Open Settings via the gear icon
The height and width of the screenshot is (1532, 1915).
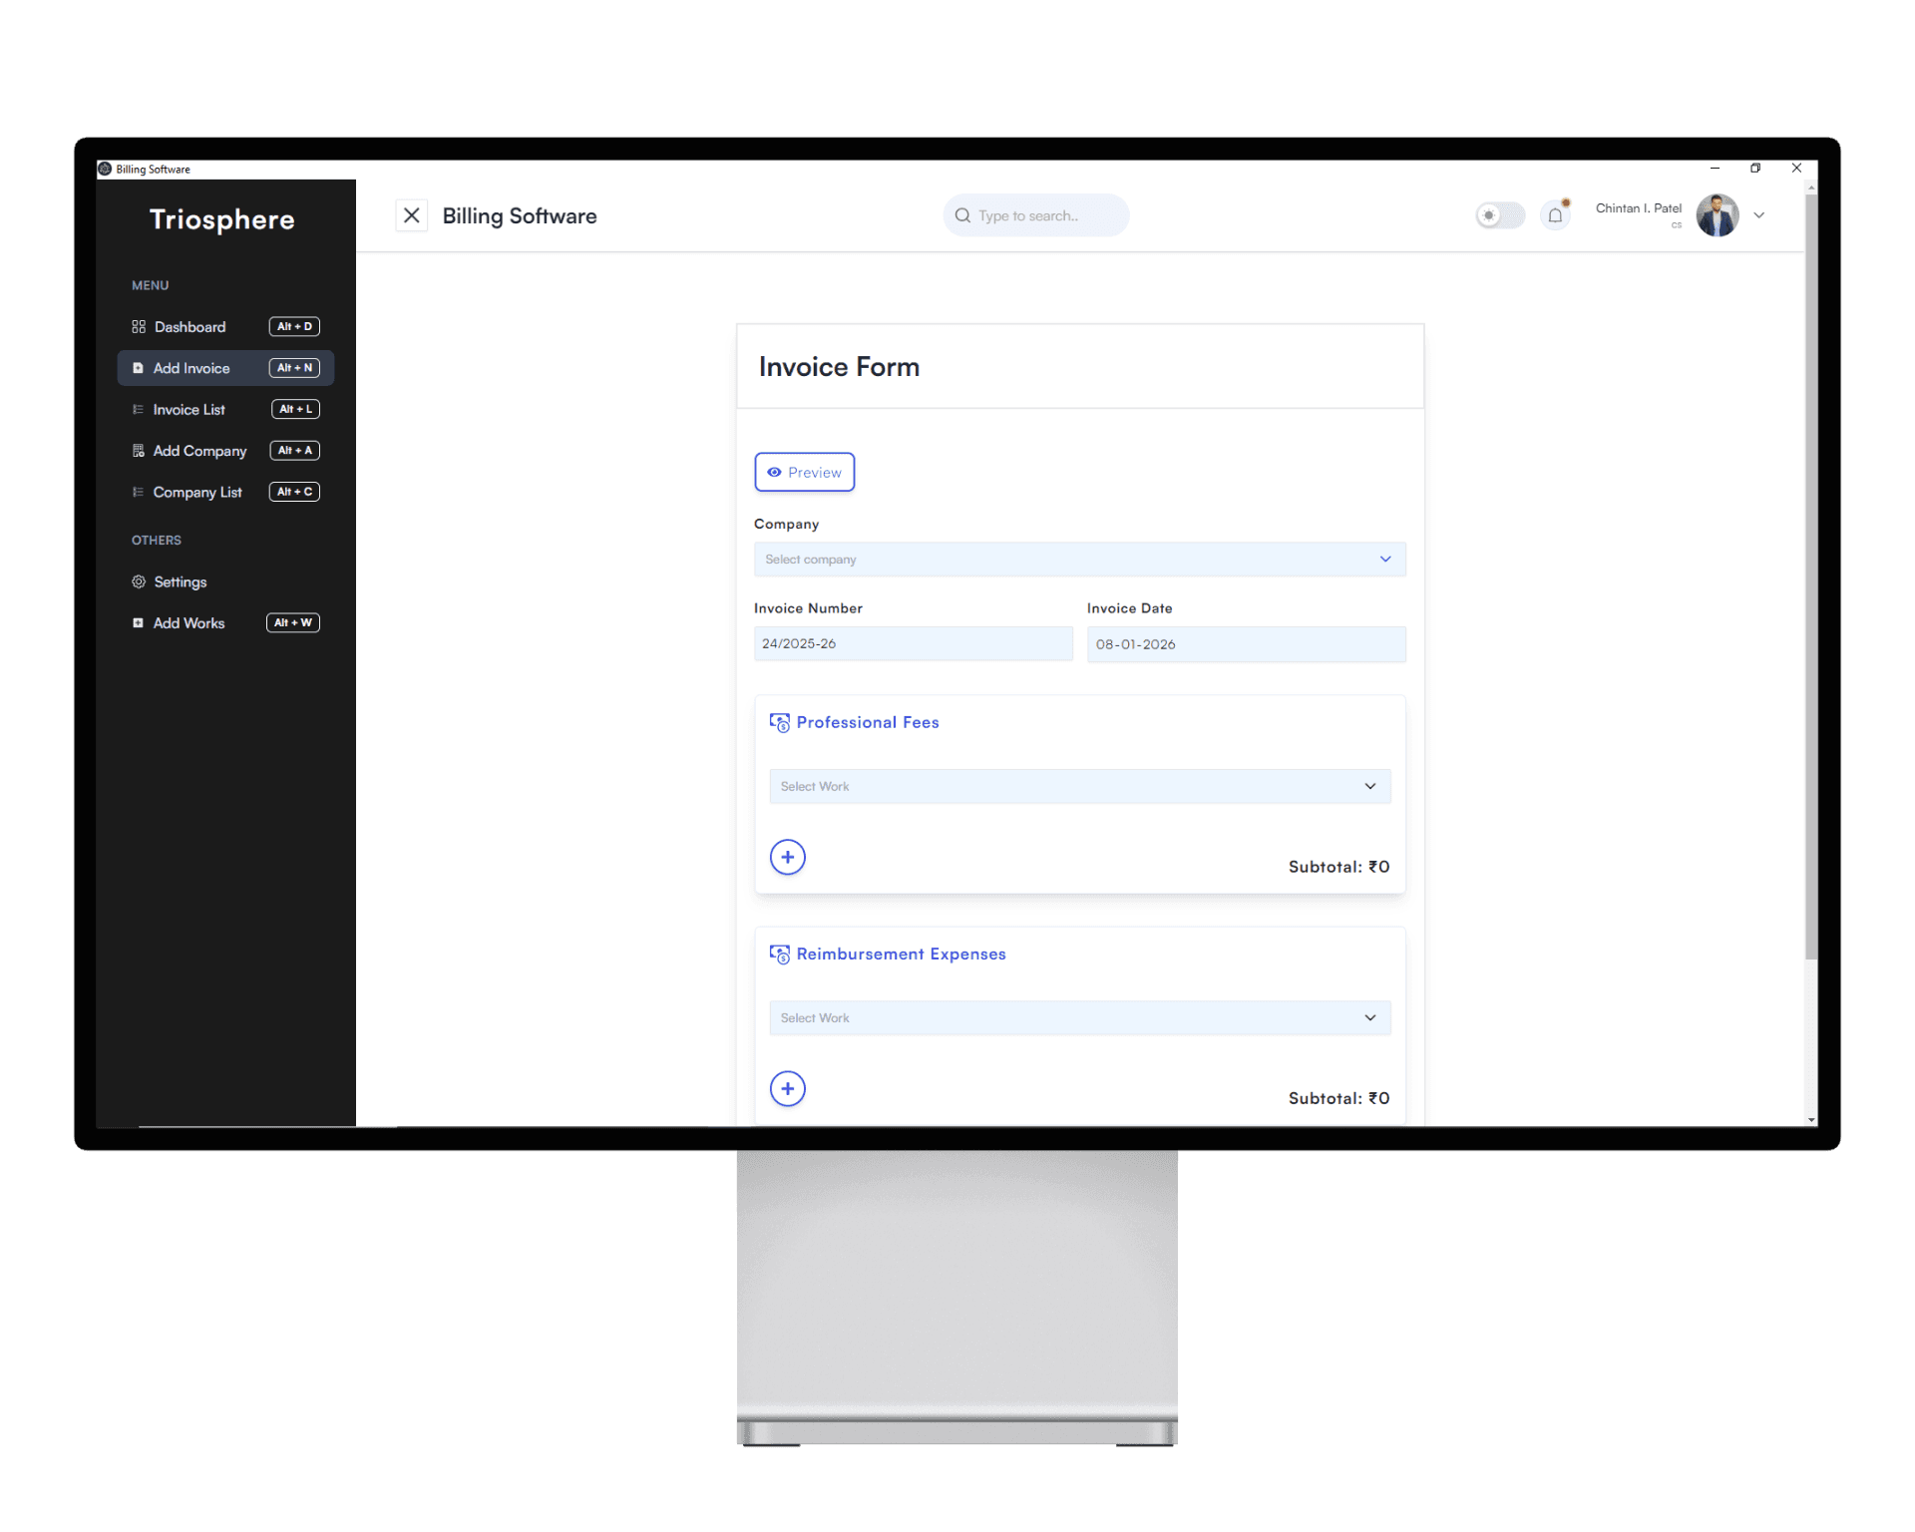138,581
